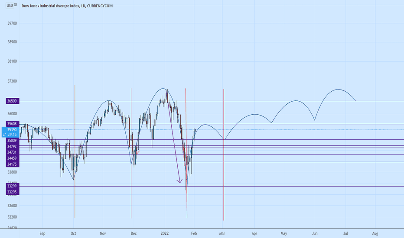The image size is (404, 238).
Task: Select the small projected arc in February
Action: click(x=205, y=125)
